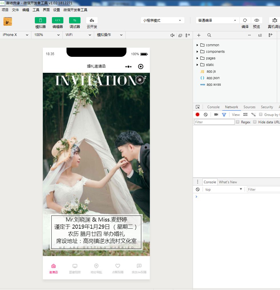Toggle the Hide data URLs checkbox
The image size is (280, 290).
click(255, 122)
